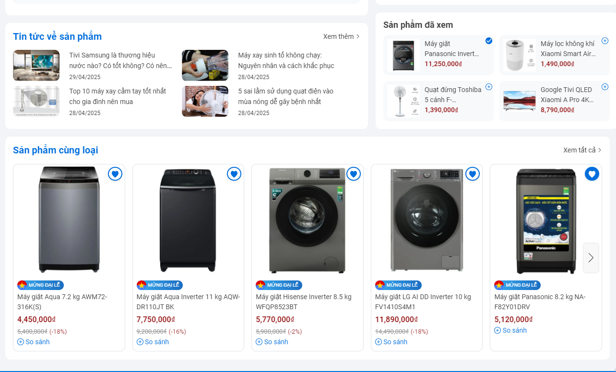Open the 5 electric fan mistakes article

click(285, 96)
